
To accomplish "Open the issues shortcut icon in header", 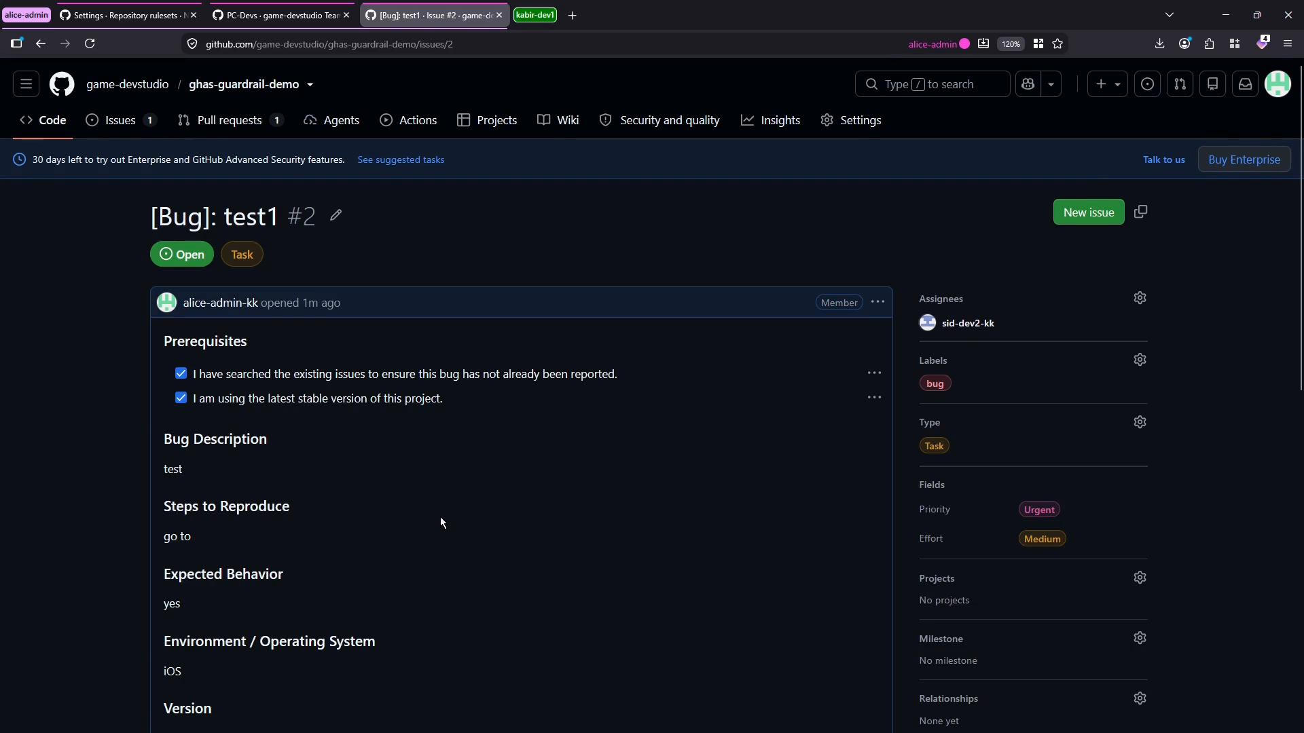I will (1147, 84).
